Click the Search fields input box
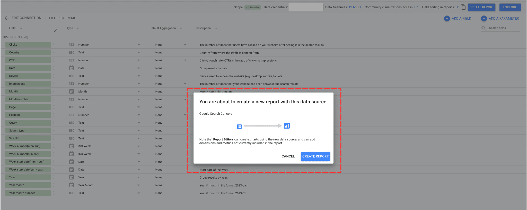Viewport: 527px width, 210px height. 504,28
